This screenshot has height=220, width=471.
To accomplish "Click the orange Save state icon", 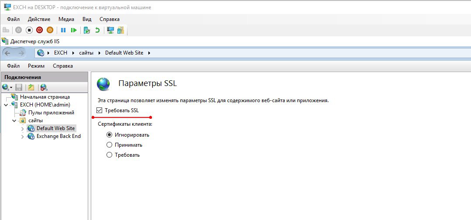I will (50, 30).
